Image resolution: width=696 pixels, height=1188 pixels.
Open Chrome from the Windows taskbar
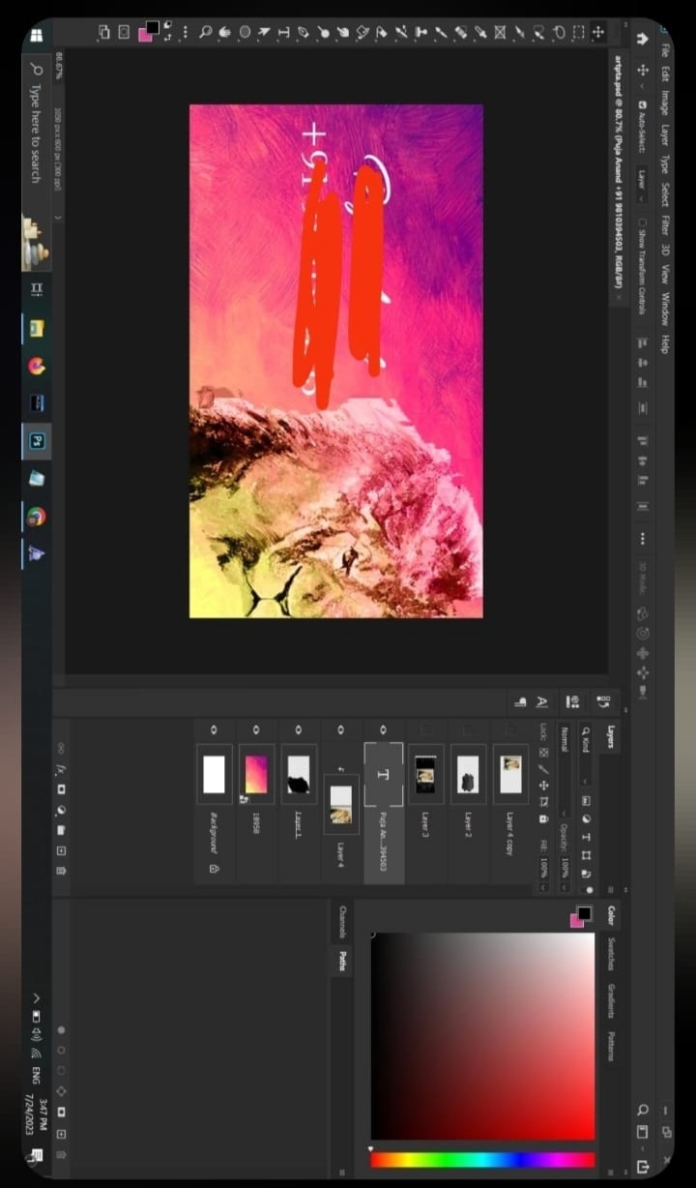pyautogui.click(x=37, y=517)
